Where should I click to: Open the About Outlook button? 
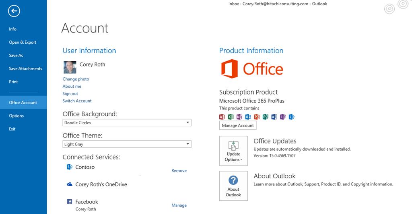tap(233, 186)
